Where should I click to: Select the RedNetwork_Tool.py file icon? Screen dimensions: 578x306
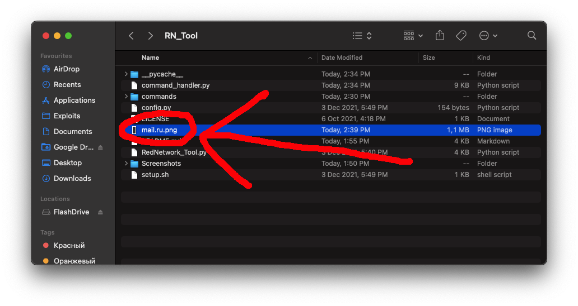[134, 152]
